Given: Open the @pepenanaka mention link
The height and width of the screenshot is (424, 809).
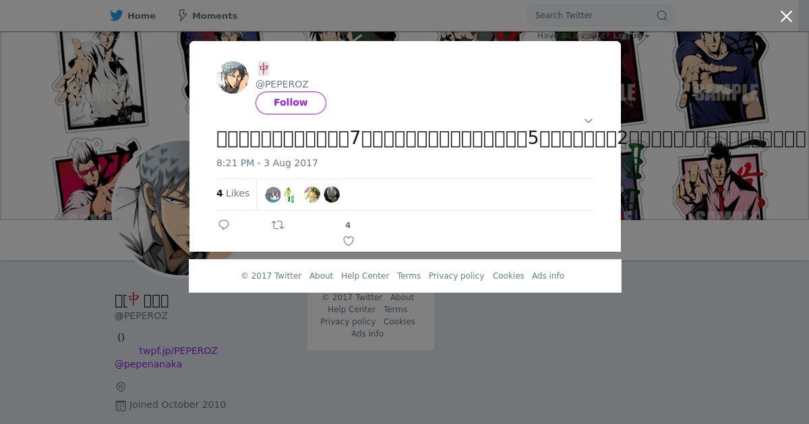Looking at the screenshot, I should point(148,364).
